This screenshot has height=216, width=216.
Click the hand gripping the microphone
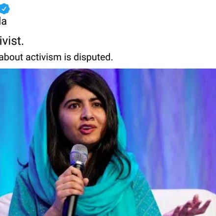pos(71,183)
